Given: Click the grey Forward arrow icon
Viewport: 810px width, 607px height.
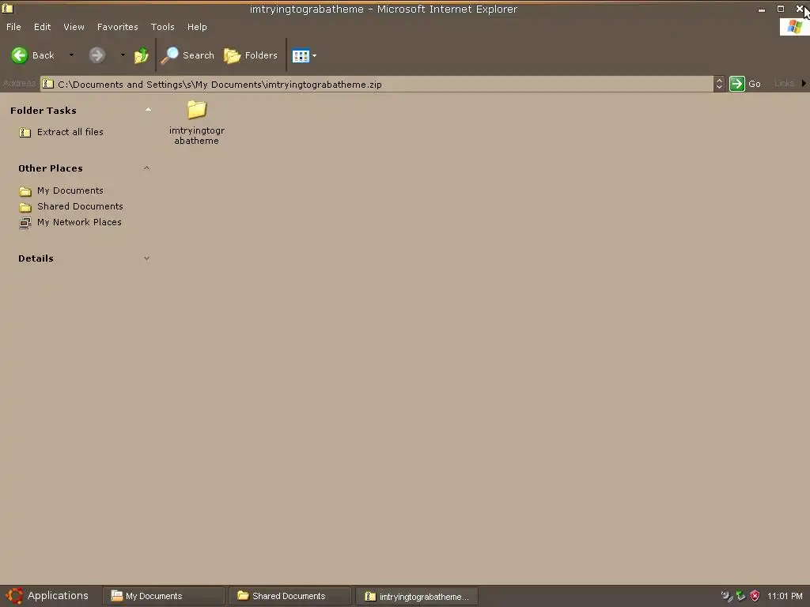Looking at the screenshot, I should click(x=97, y=55).
